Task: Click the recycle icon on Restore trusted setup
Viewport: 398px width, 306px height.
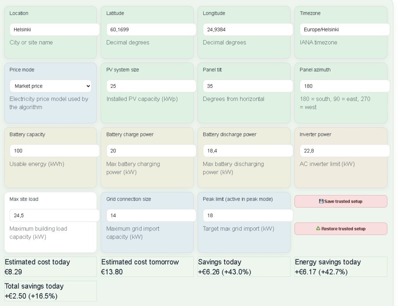Action: (318, 229)
